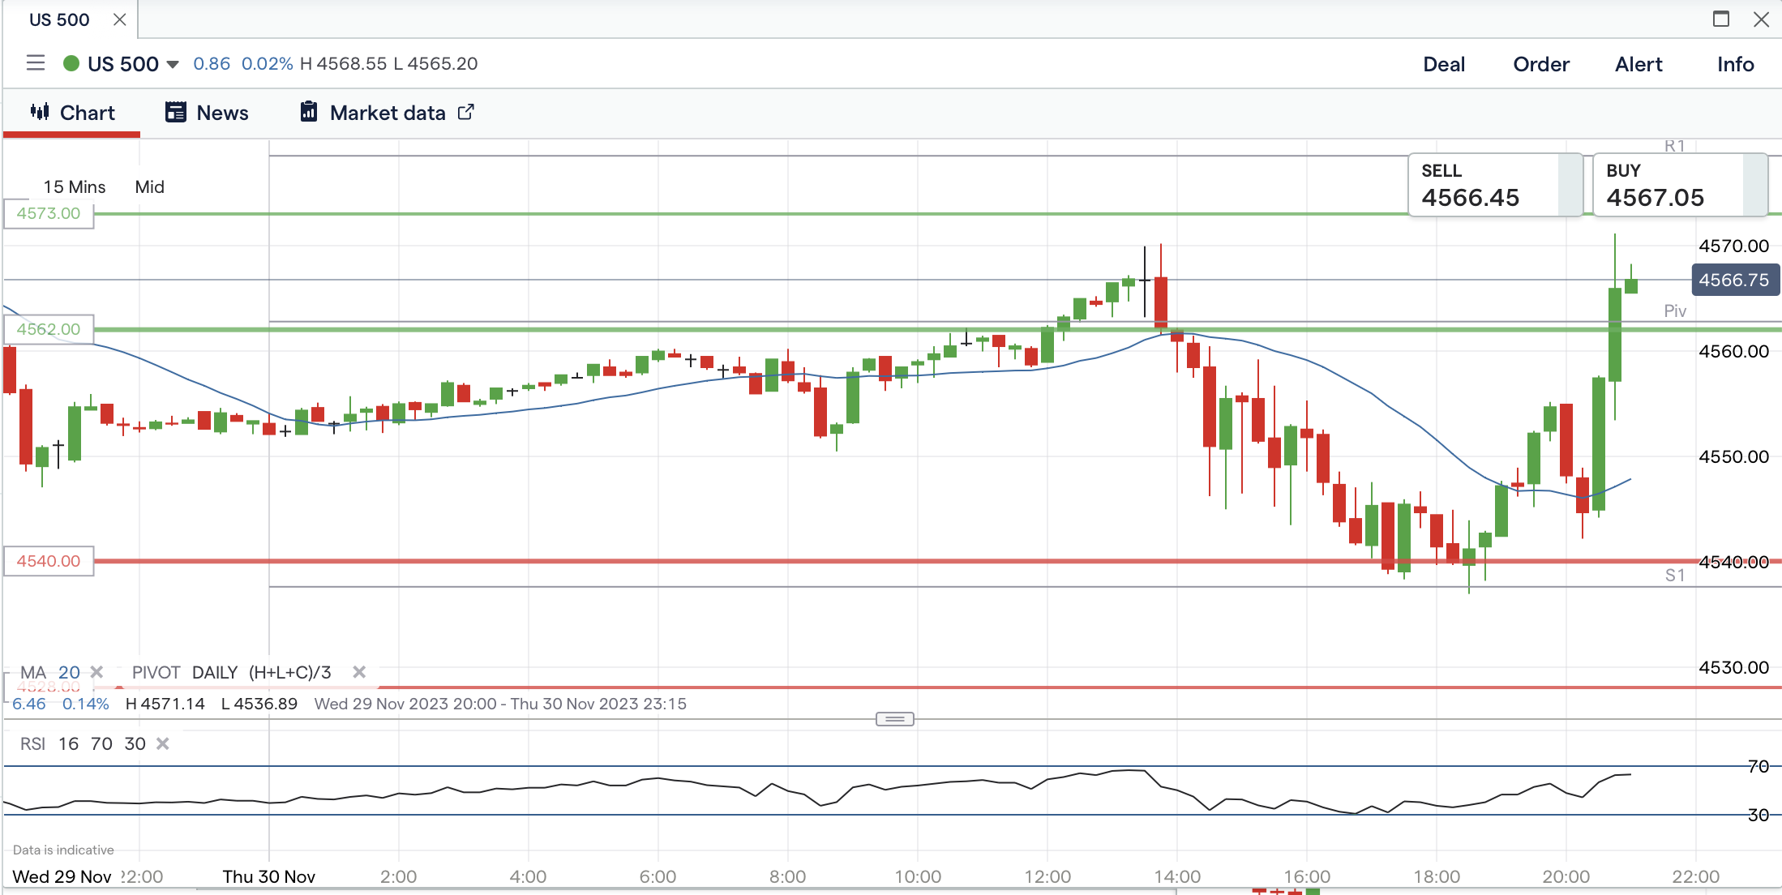Image resolution: width=1782 pixels, height=895 pixels.
Task: Click the 4530.00 price axis label
Action: [x=1734, y=668]
